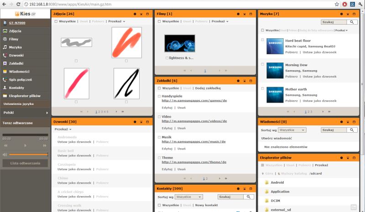The image size is (365, 212).
Task: Click the mute speaker icon in player
Action: tap(5, 155)
